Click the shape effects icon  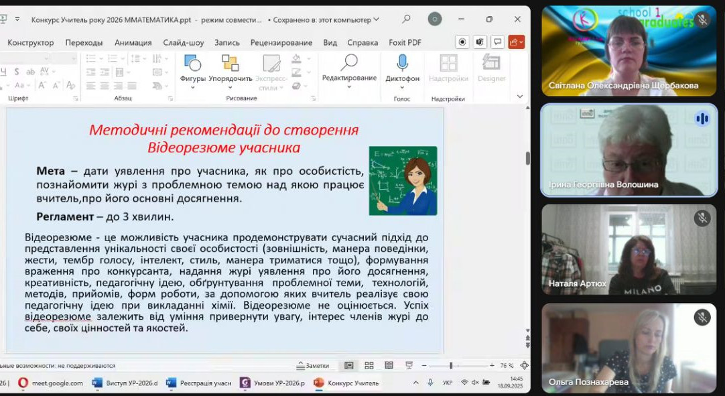pos(296,86)
